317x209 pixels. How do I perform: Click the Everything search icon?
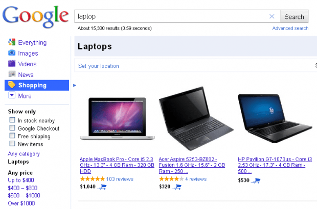(x=12, y=42)
